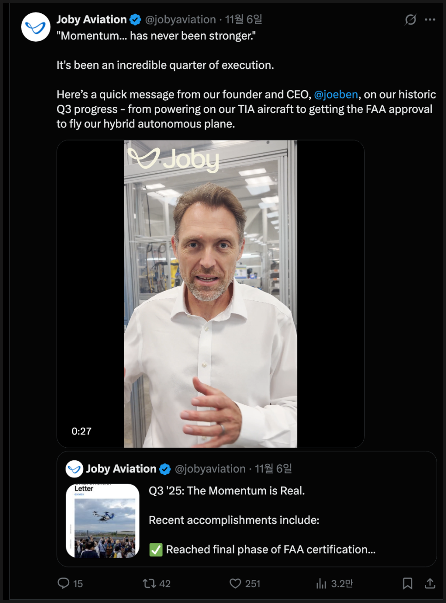Screen dimensions: 446x603
Task: Open Joby Aviation profile avatar
Action: coord(36,27)
